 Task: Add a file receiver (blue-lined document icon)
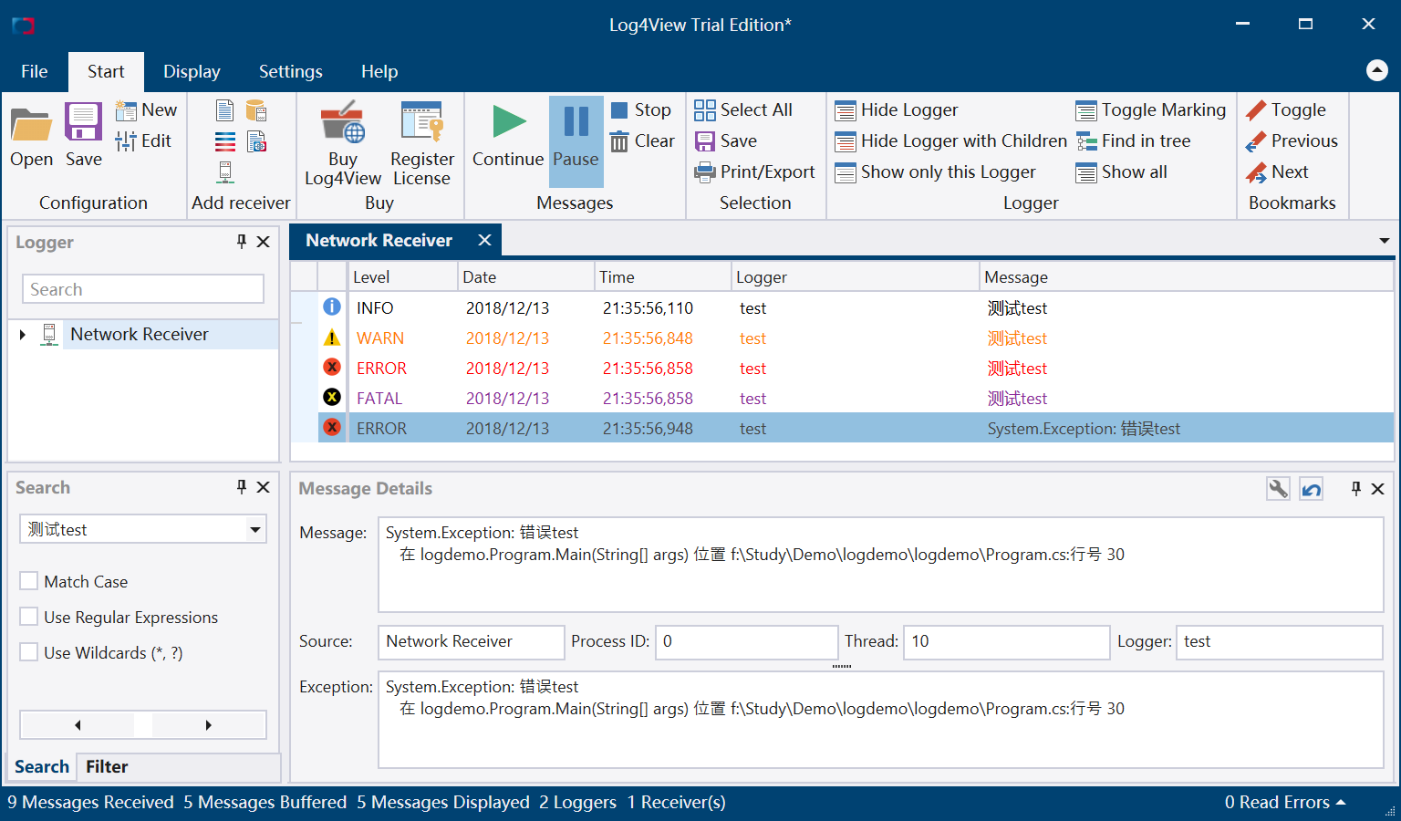[x=224, y=111]
